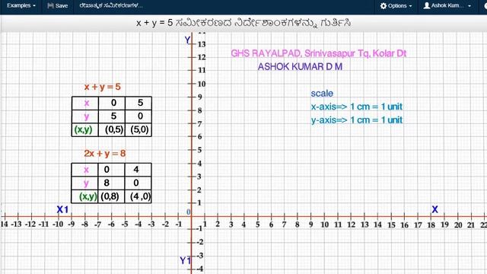Click the Y axis label at top
487x274 pixels.
tap(187, 40)
